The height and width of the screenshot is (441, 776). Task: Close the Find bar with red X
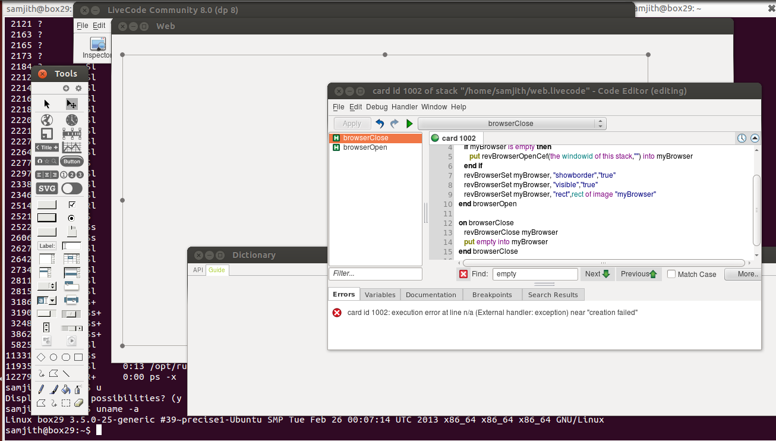coord(463,274)
